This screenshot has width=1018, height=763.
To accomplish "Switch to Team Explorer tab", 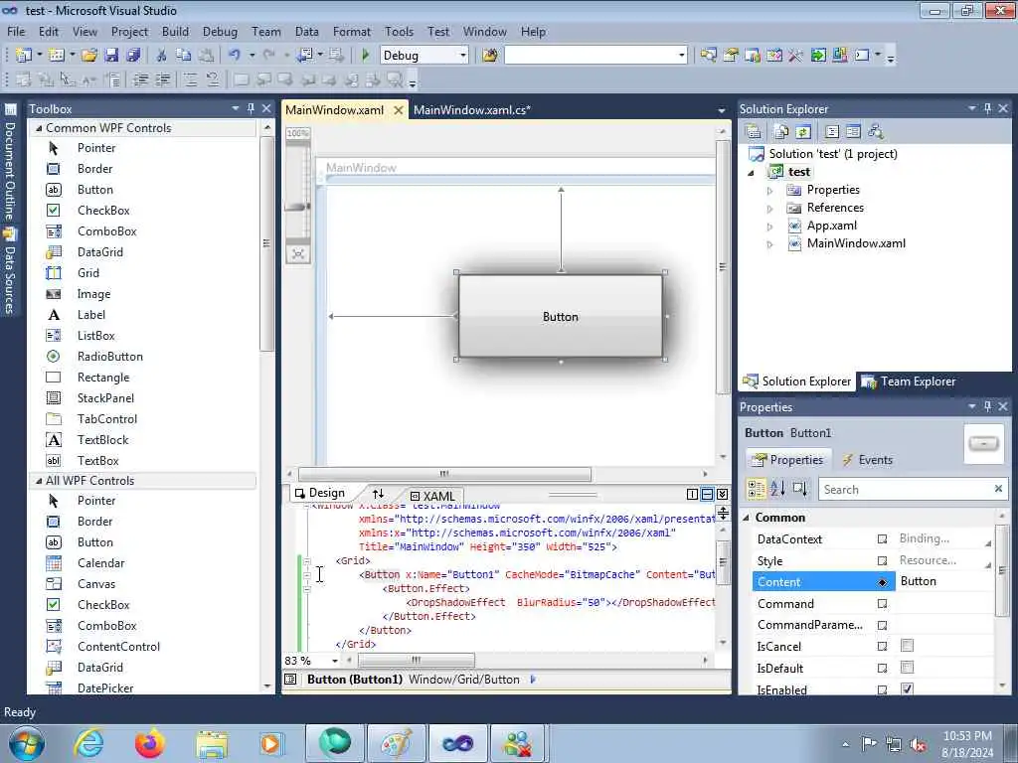I will pyautogui.click(x=909, y=381).
